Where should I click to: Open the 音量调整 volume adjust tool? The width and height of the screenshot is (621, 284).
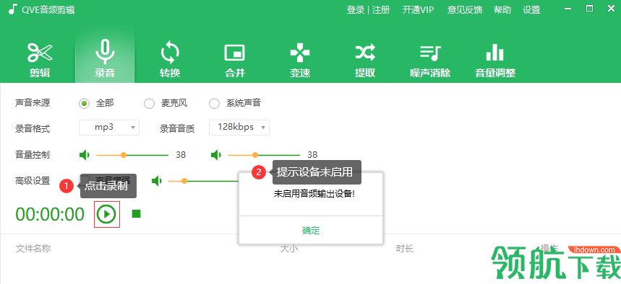pyautogui.click(x=495, y=61)
